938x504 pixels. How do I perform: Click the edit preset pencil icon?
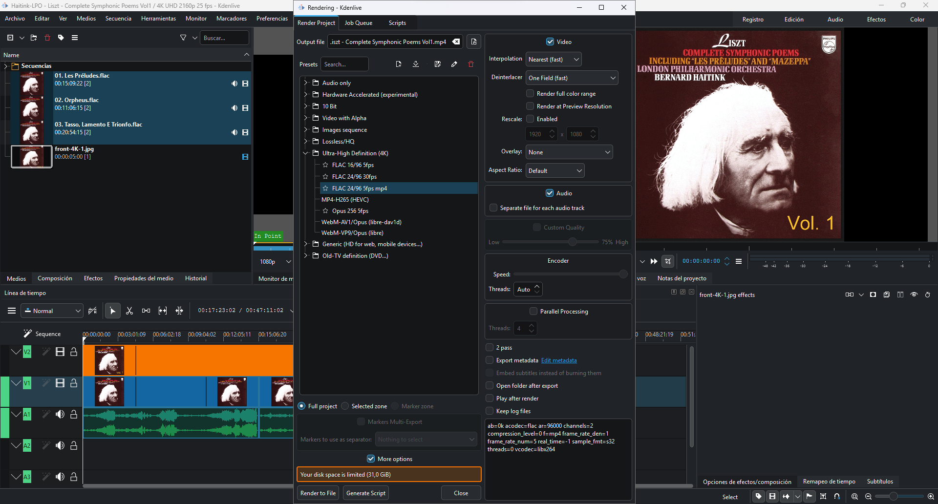pos(454,64)
